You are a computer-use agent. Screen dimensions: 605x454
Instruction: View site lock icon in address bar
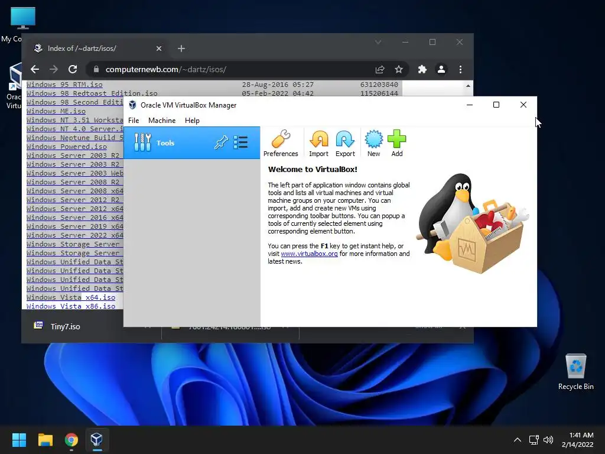[96, 70]
